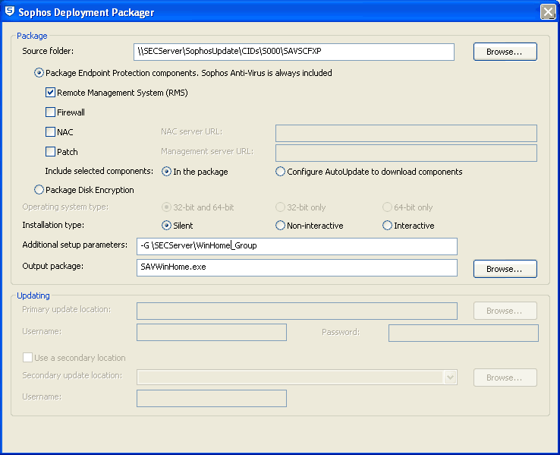Click the Management server URL field
560x455 pixels.
(406, 153)
